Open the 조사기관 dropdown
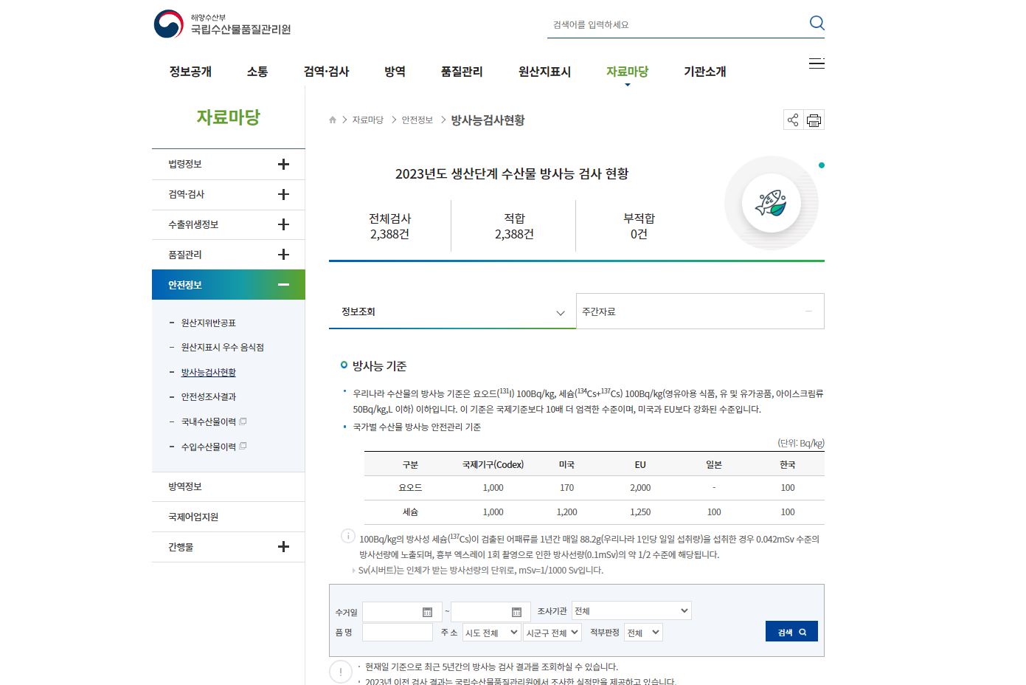1026x685 pixels. pos(631,610)
